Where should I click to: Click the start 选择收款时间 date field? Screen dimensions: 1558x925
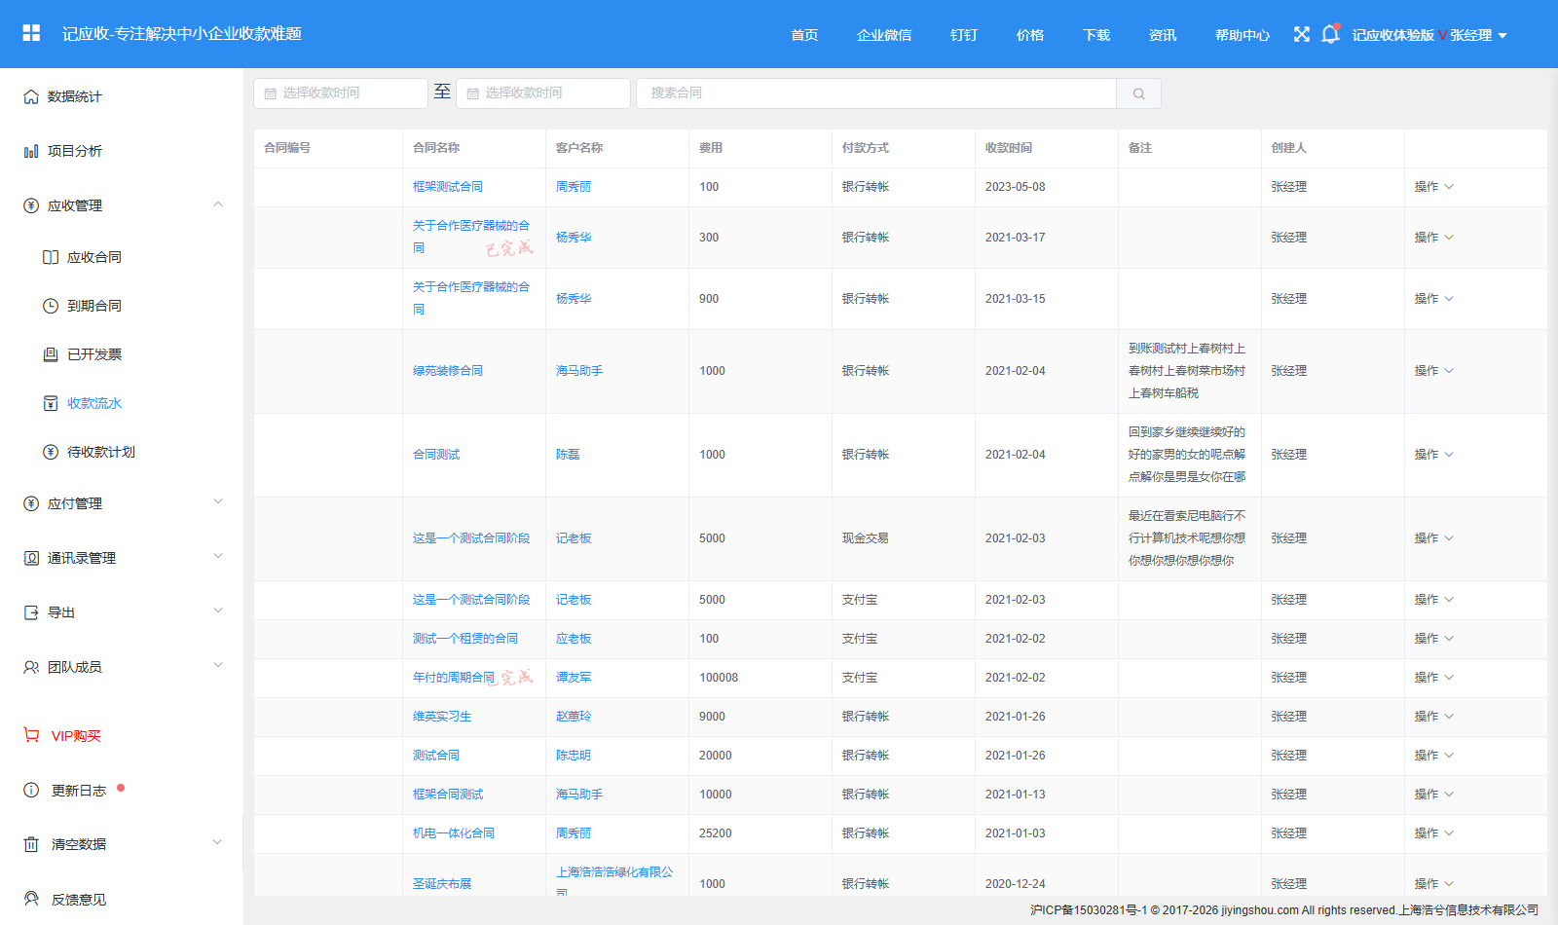(341, 93)
